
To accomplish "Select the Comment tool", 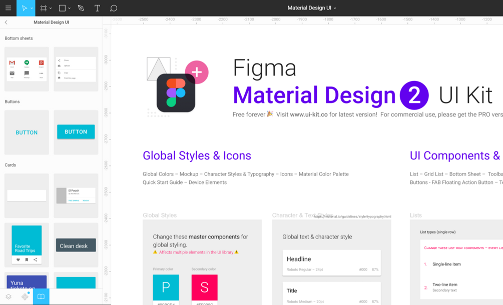I will pos(114,8).
